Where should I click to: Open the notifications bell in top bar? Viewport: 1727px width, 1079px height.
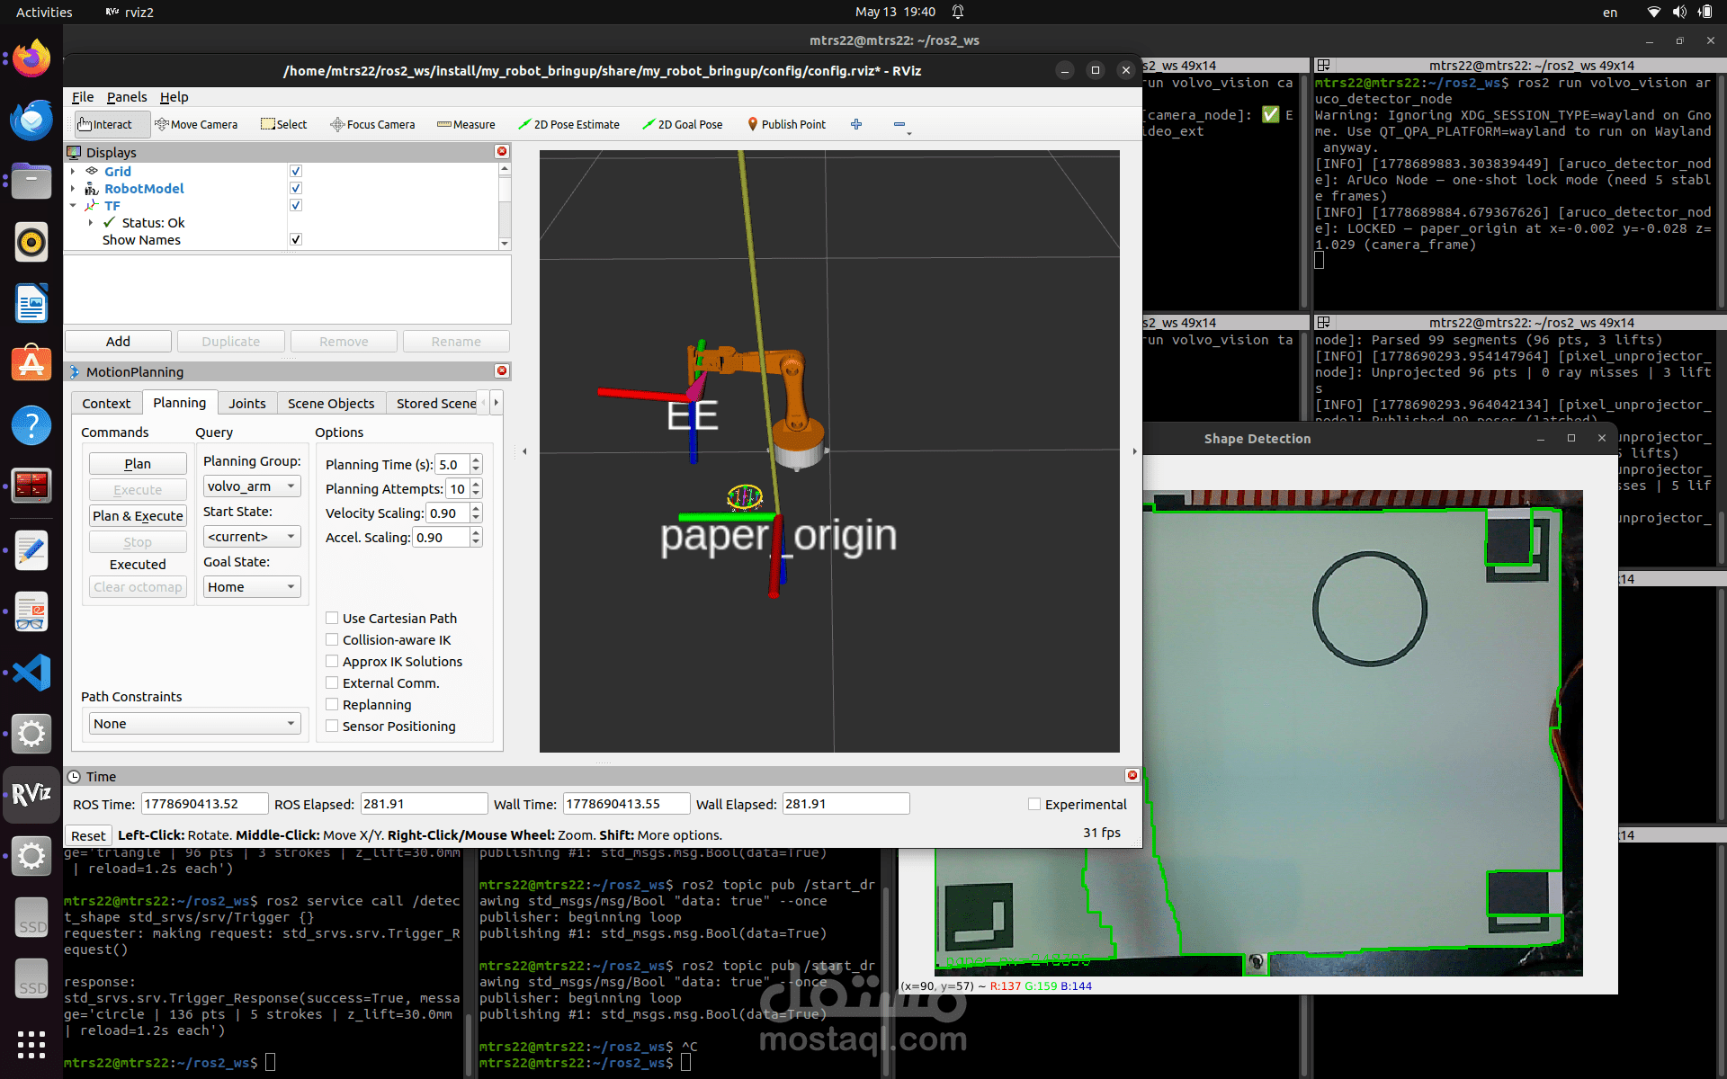(x=958, y=12)
